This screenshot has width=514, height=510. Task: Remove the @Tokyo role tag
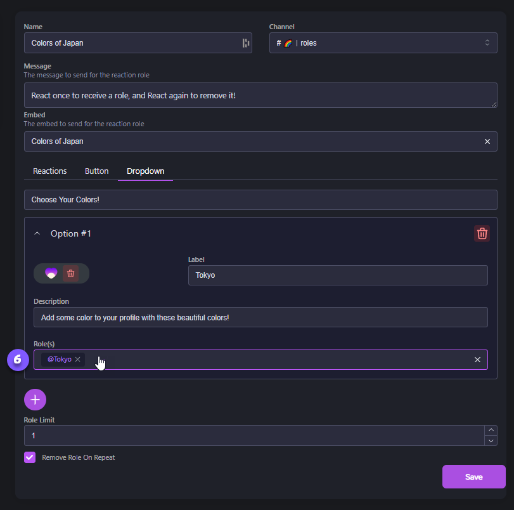tap(77, 360)
